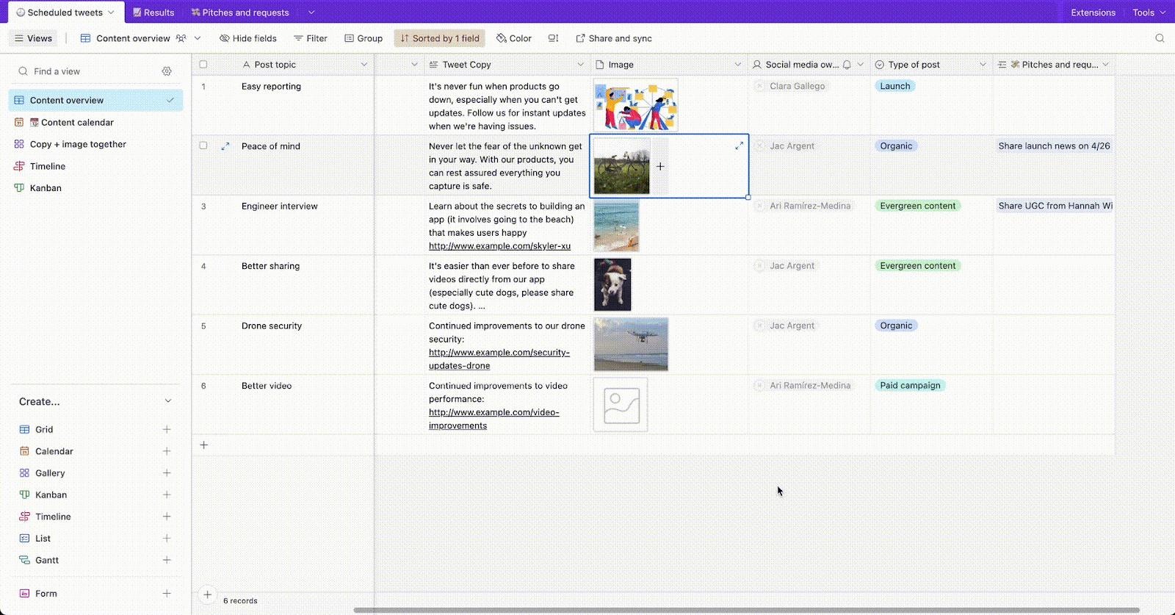Viewport: 1175px width, 615px height.
Task: Switch to Pitches and requests tab
Action: click(239, 12)
